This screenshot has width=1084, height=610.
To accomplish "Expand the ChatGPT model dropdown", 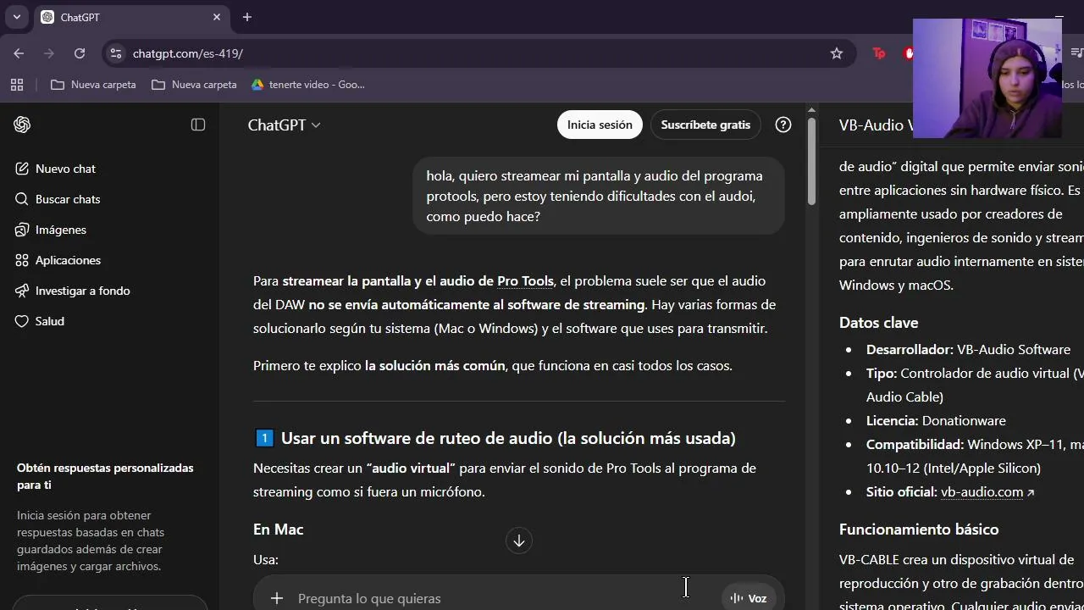I will point(284,125).
